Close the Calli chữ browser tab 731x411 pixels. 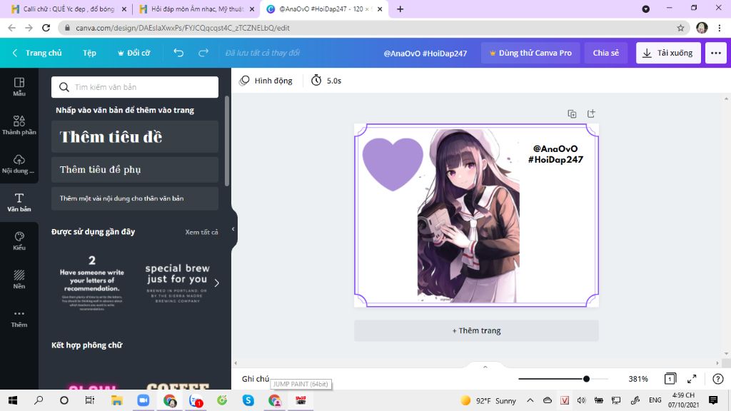(x=124, y=9)
